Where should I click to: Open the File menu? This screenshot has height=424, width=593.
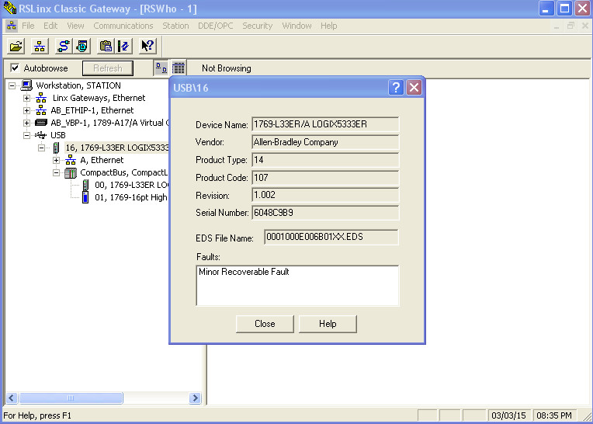click(x=28, y=26)
